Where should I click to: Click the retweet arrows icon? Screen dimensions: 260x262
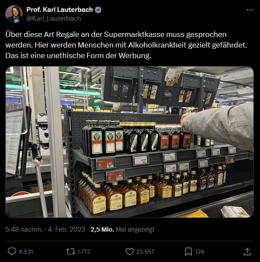tap(71, 251)
